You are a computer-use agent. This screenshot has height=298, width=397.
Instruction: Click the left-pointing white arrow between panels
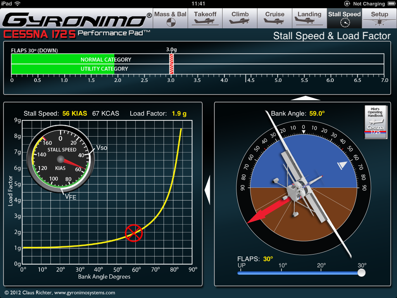point(207,190)
